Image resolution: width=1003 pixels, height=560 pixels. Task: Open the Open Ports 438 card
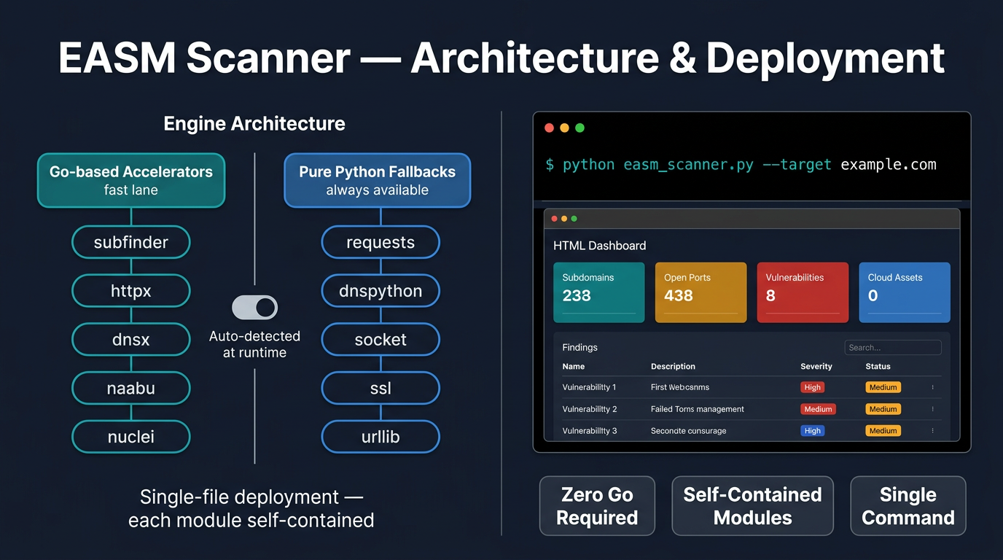click(x=701, y=292)
